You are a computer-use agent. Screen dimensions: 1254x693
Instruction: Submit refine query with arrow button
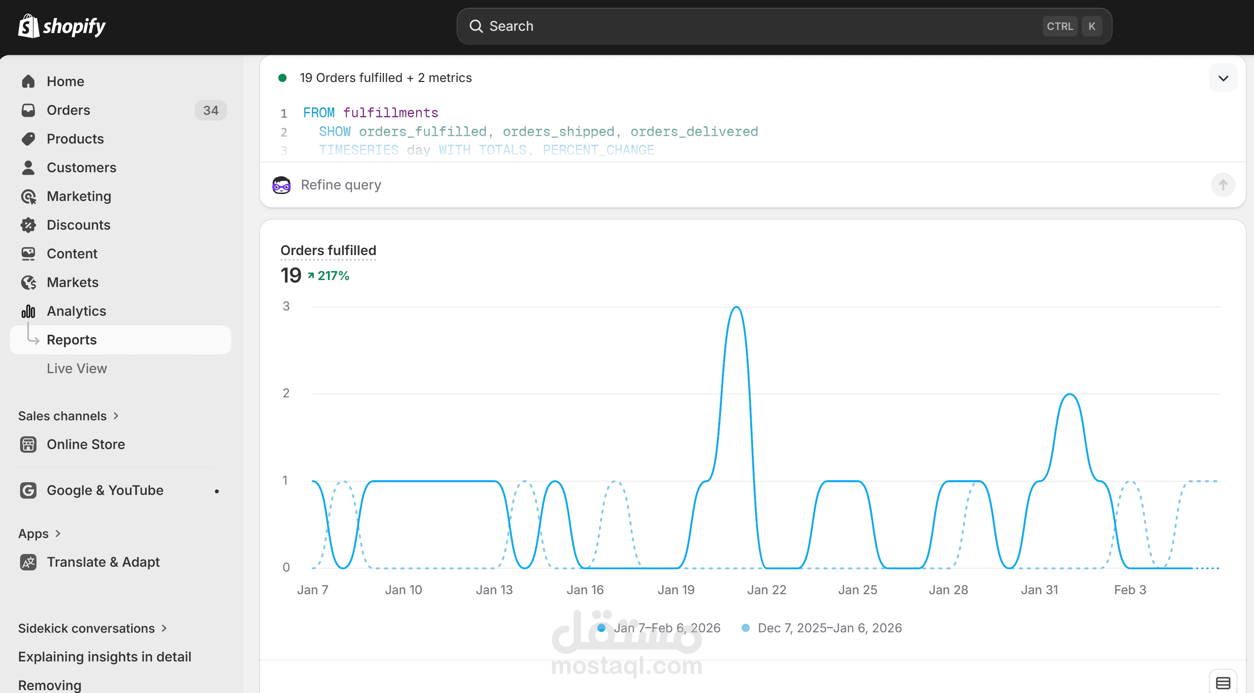[1223, 185]
